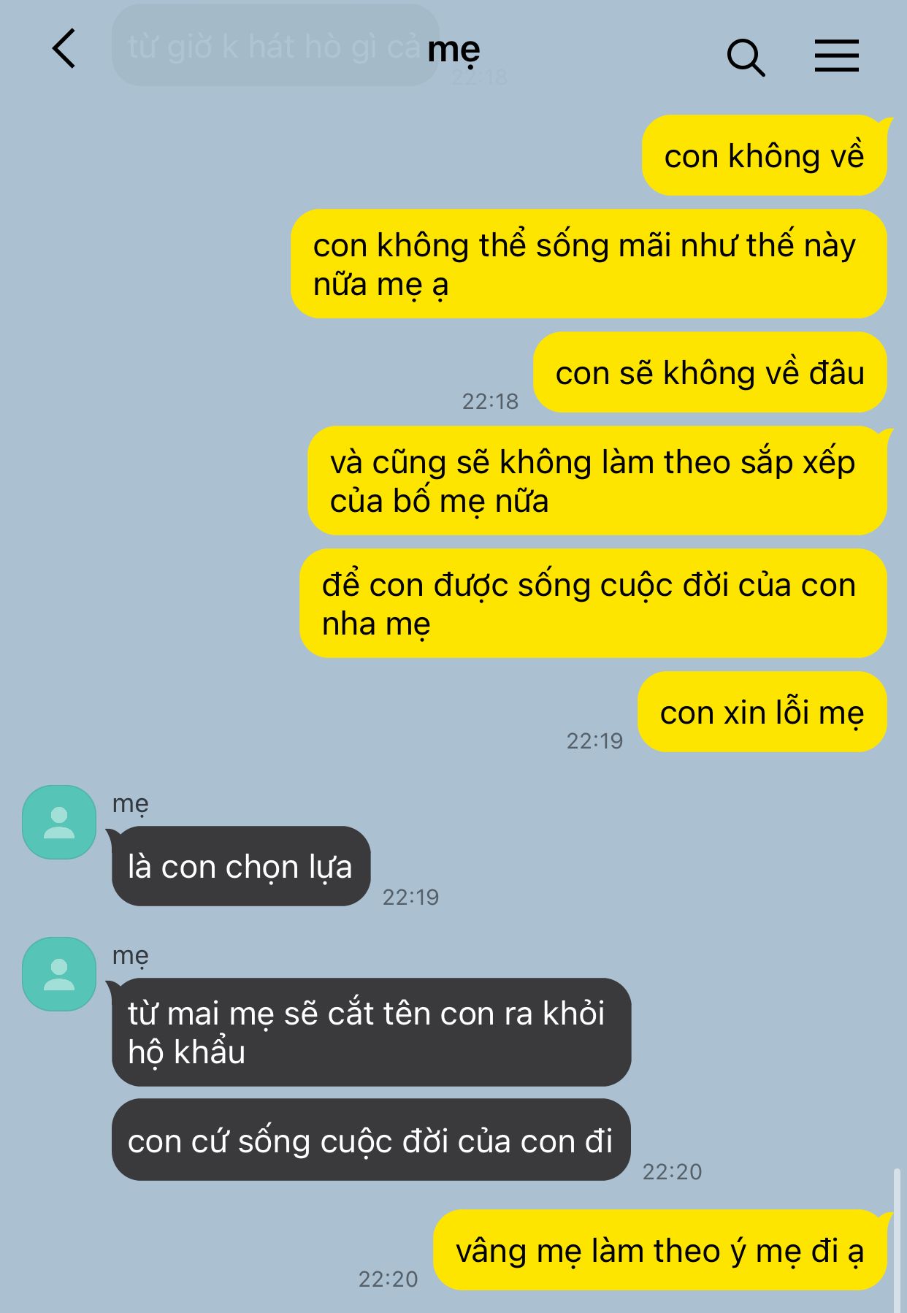Select the message 'con sẽ không về đâu'

pyautogui.click(x=710, y=372)
